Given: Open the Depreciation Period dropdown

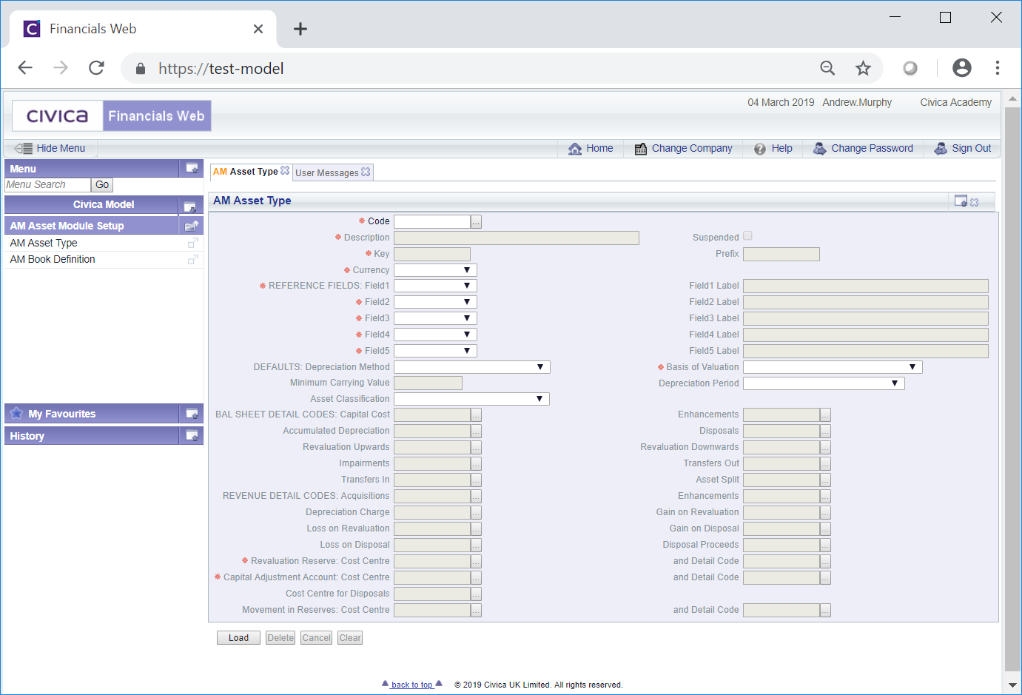Looking at the screenshot, I should pyautogui.click(x=824, y=383).
